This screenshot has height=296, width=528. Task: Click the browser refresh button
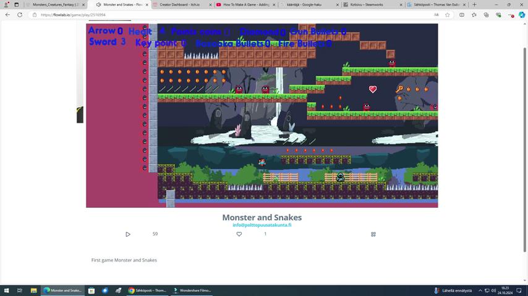(19, 15)
